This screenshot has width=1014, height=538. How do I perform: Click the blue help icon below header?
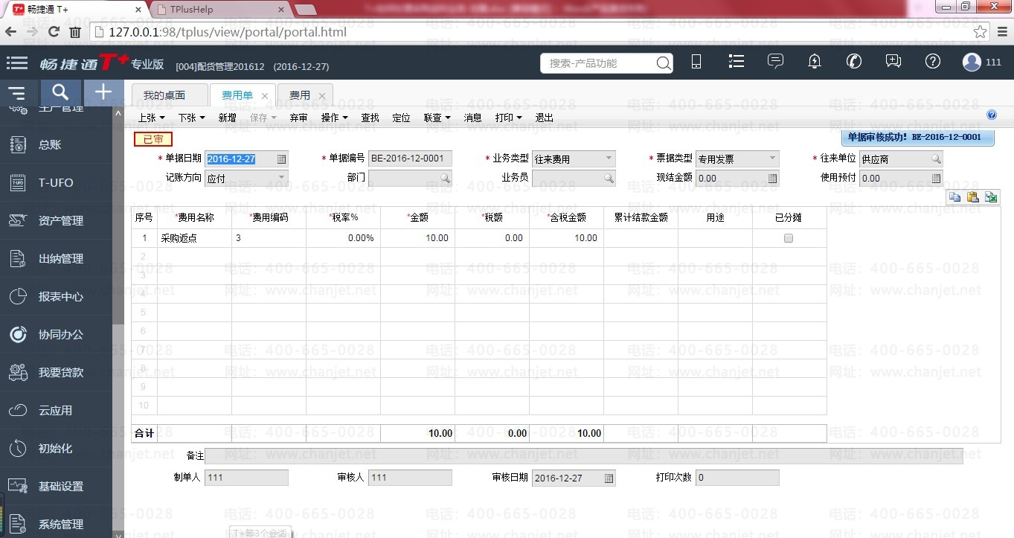pos(991,115)
